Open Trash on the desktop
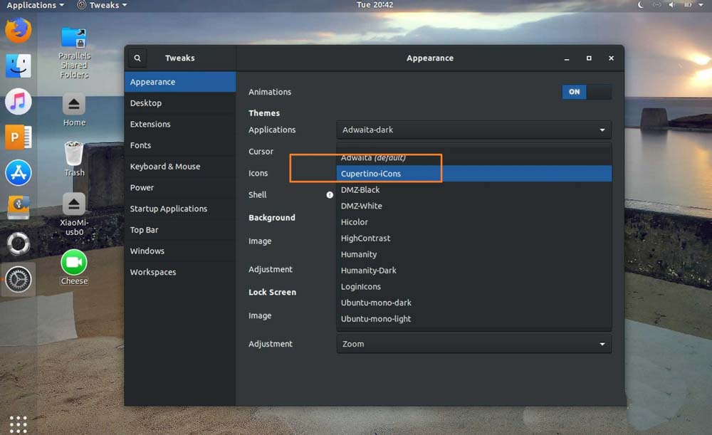712x435 pixels. coord(74,155)
